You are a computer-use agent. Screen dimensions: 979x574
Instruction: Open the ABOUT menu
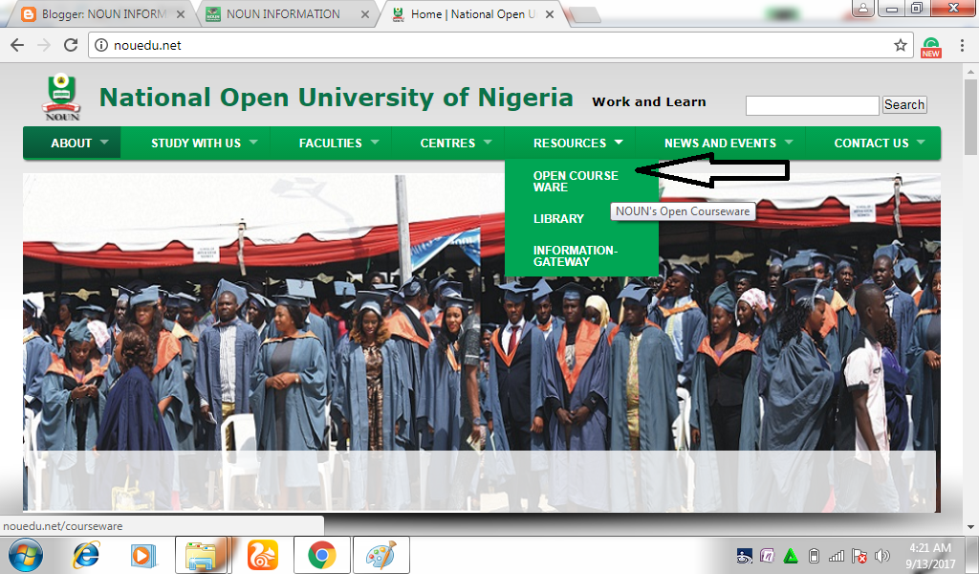coord(72,143)
